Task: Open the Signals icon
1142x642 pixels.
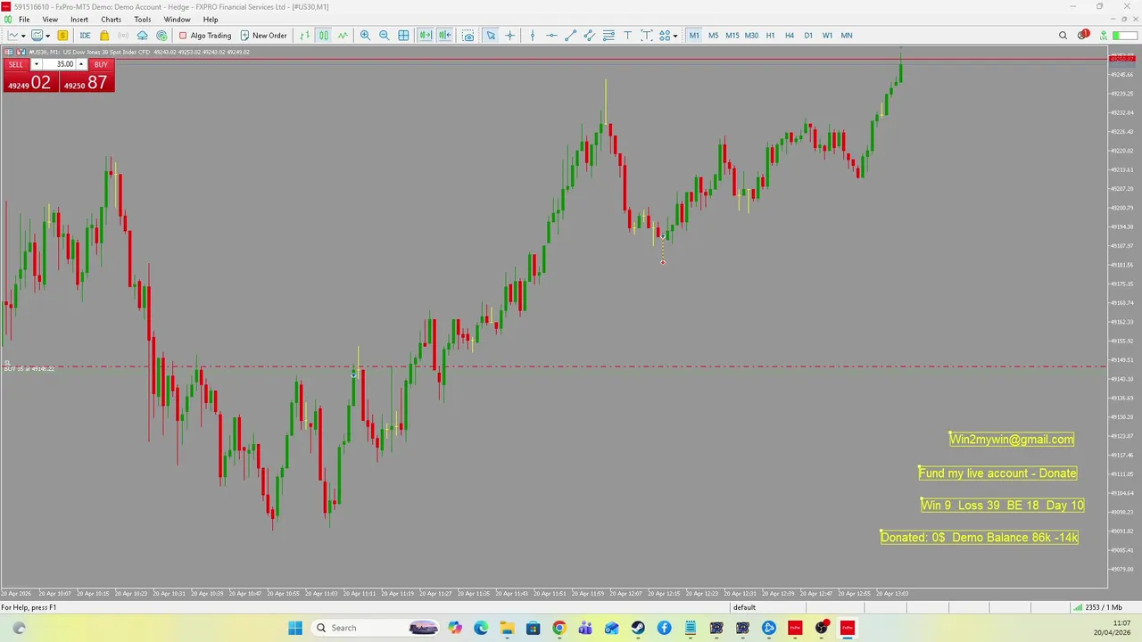Action: click(123, 36)
